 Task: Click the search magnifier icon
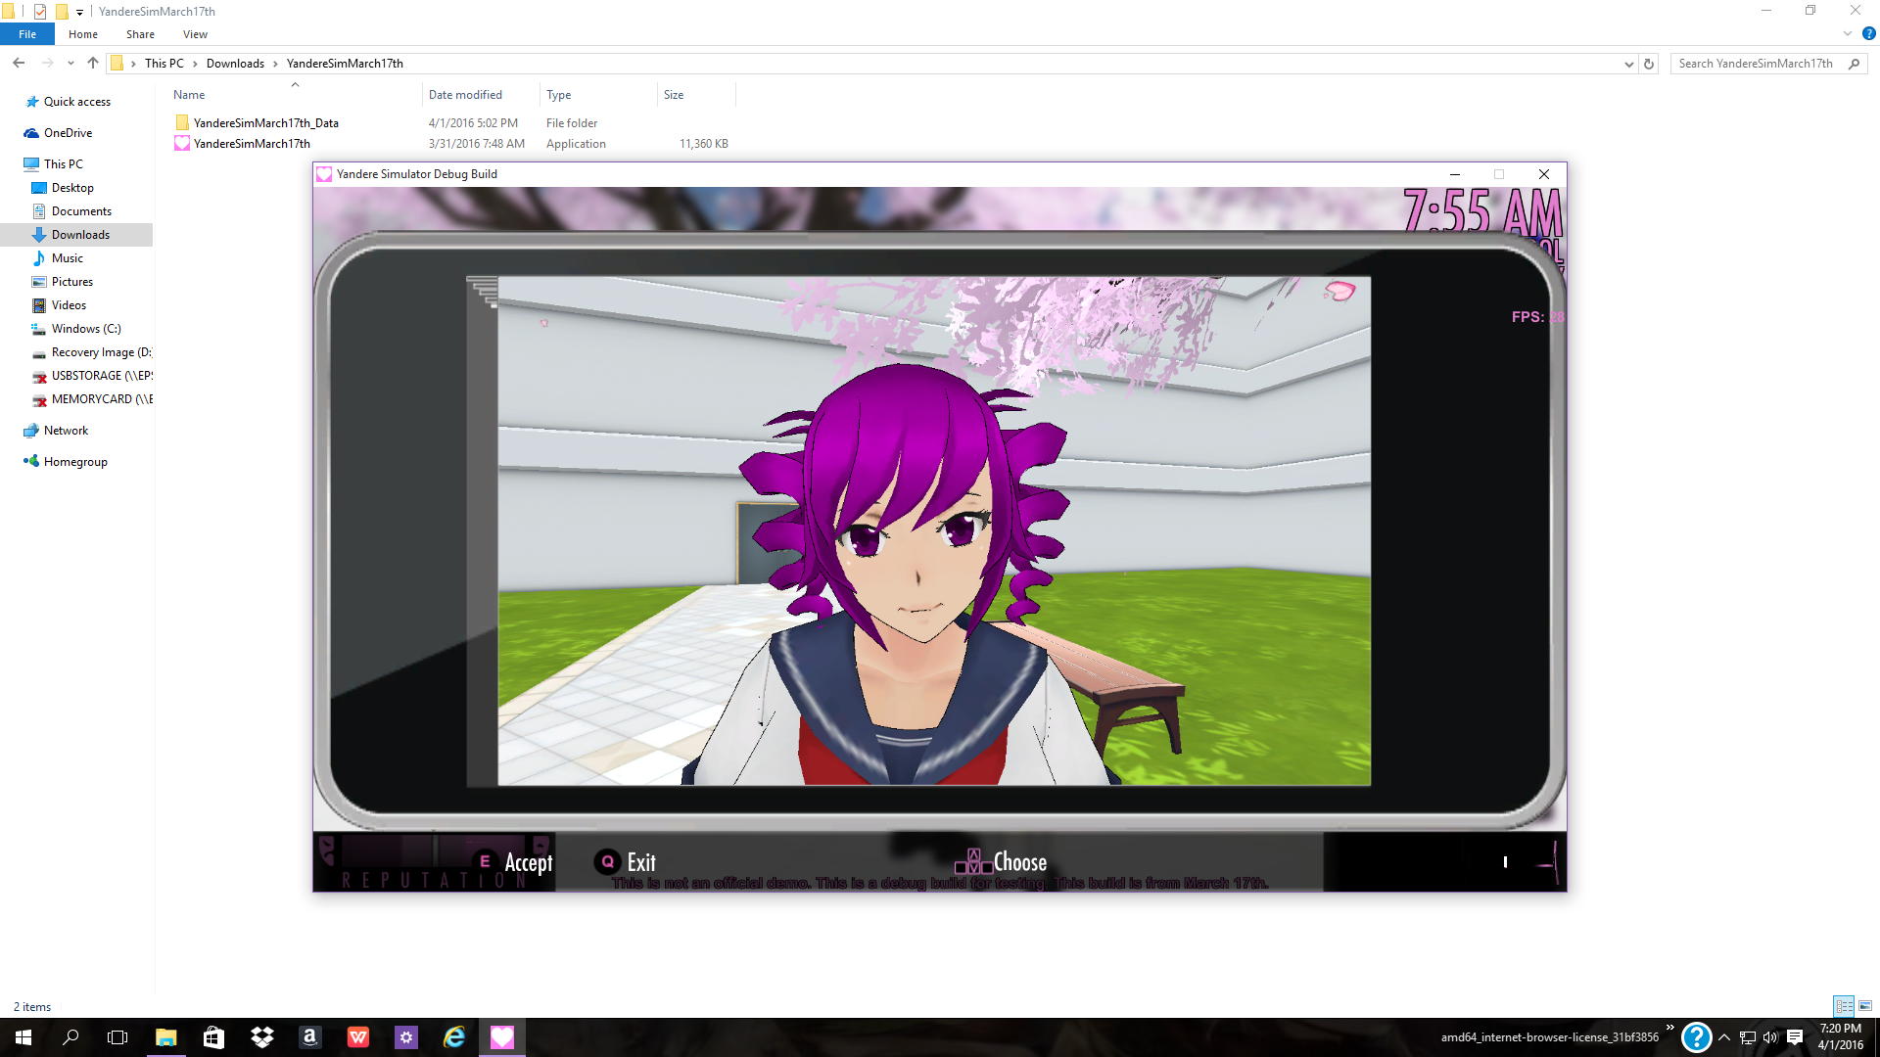pyautogui.click(x=1854, y=64)
